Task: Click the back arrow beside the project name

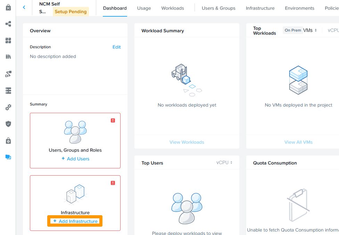Action: click(x=24, y=7)
